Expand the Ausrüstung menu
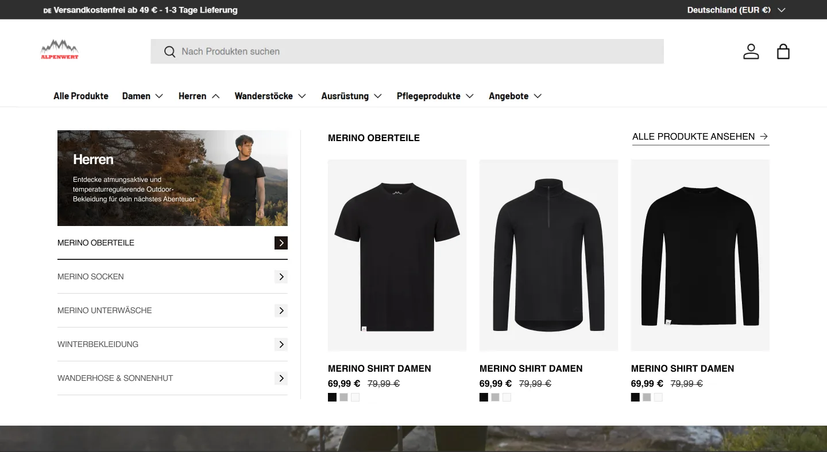Image resolution: width=827 pixels, height=452 pixels. click(351, 96)
